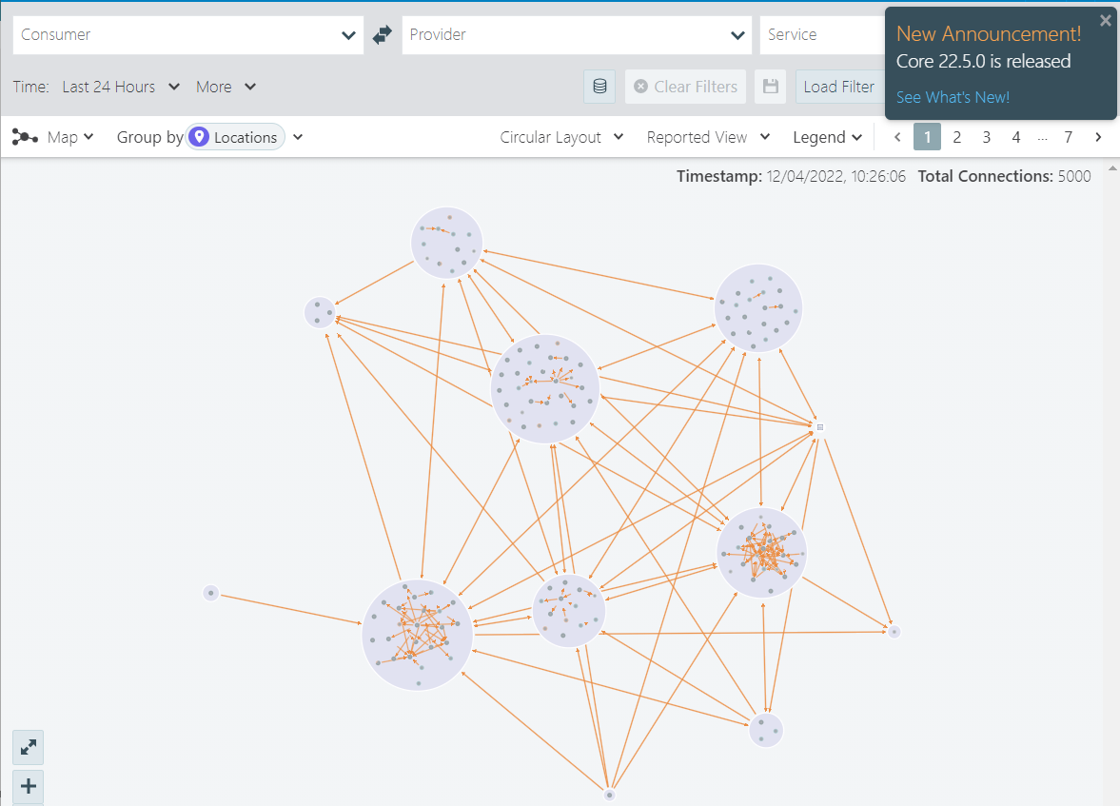Open the See What's New link
The image size is (1120, 806).
(953, 97)
